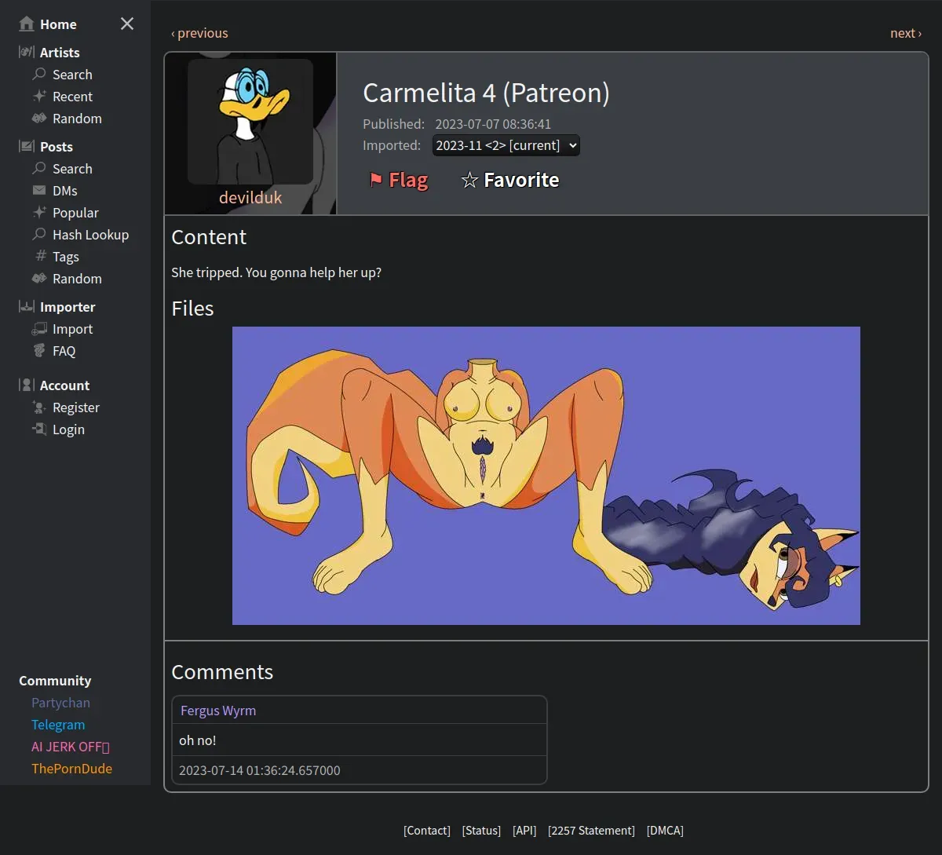Flag this post with the red flag
Viewport: 942px width, 855px height.
399,180
